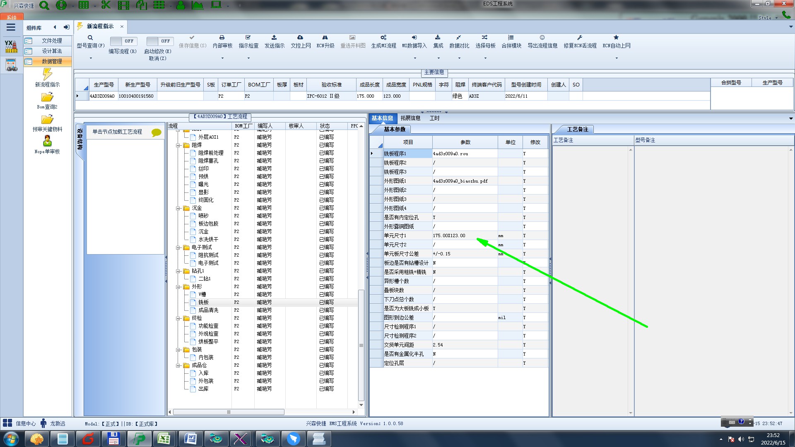This screenshot has width=795, height=447.
Task: Select the 数据管理 sidebar item
Action: [52, 61]
